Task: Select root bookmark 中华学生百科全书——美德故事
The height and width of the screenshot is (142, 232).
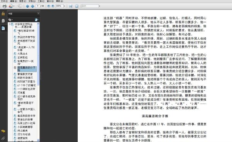Action: click(23, 25)
